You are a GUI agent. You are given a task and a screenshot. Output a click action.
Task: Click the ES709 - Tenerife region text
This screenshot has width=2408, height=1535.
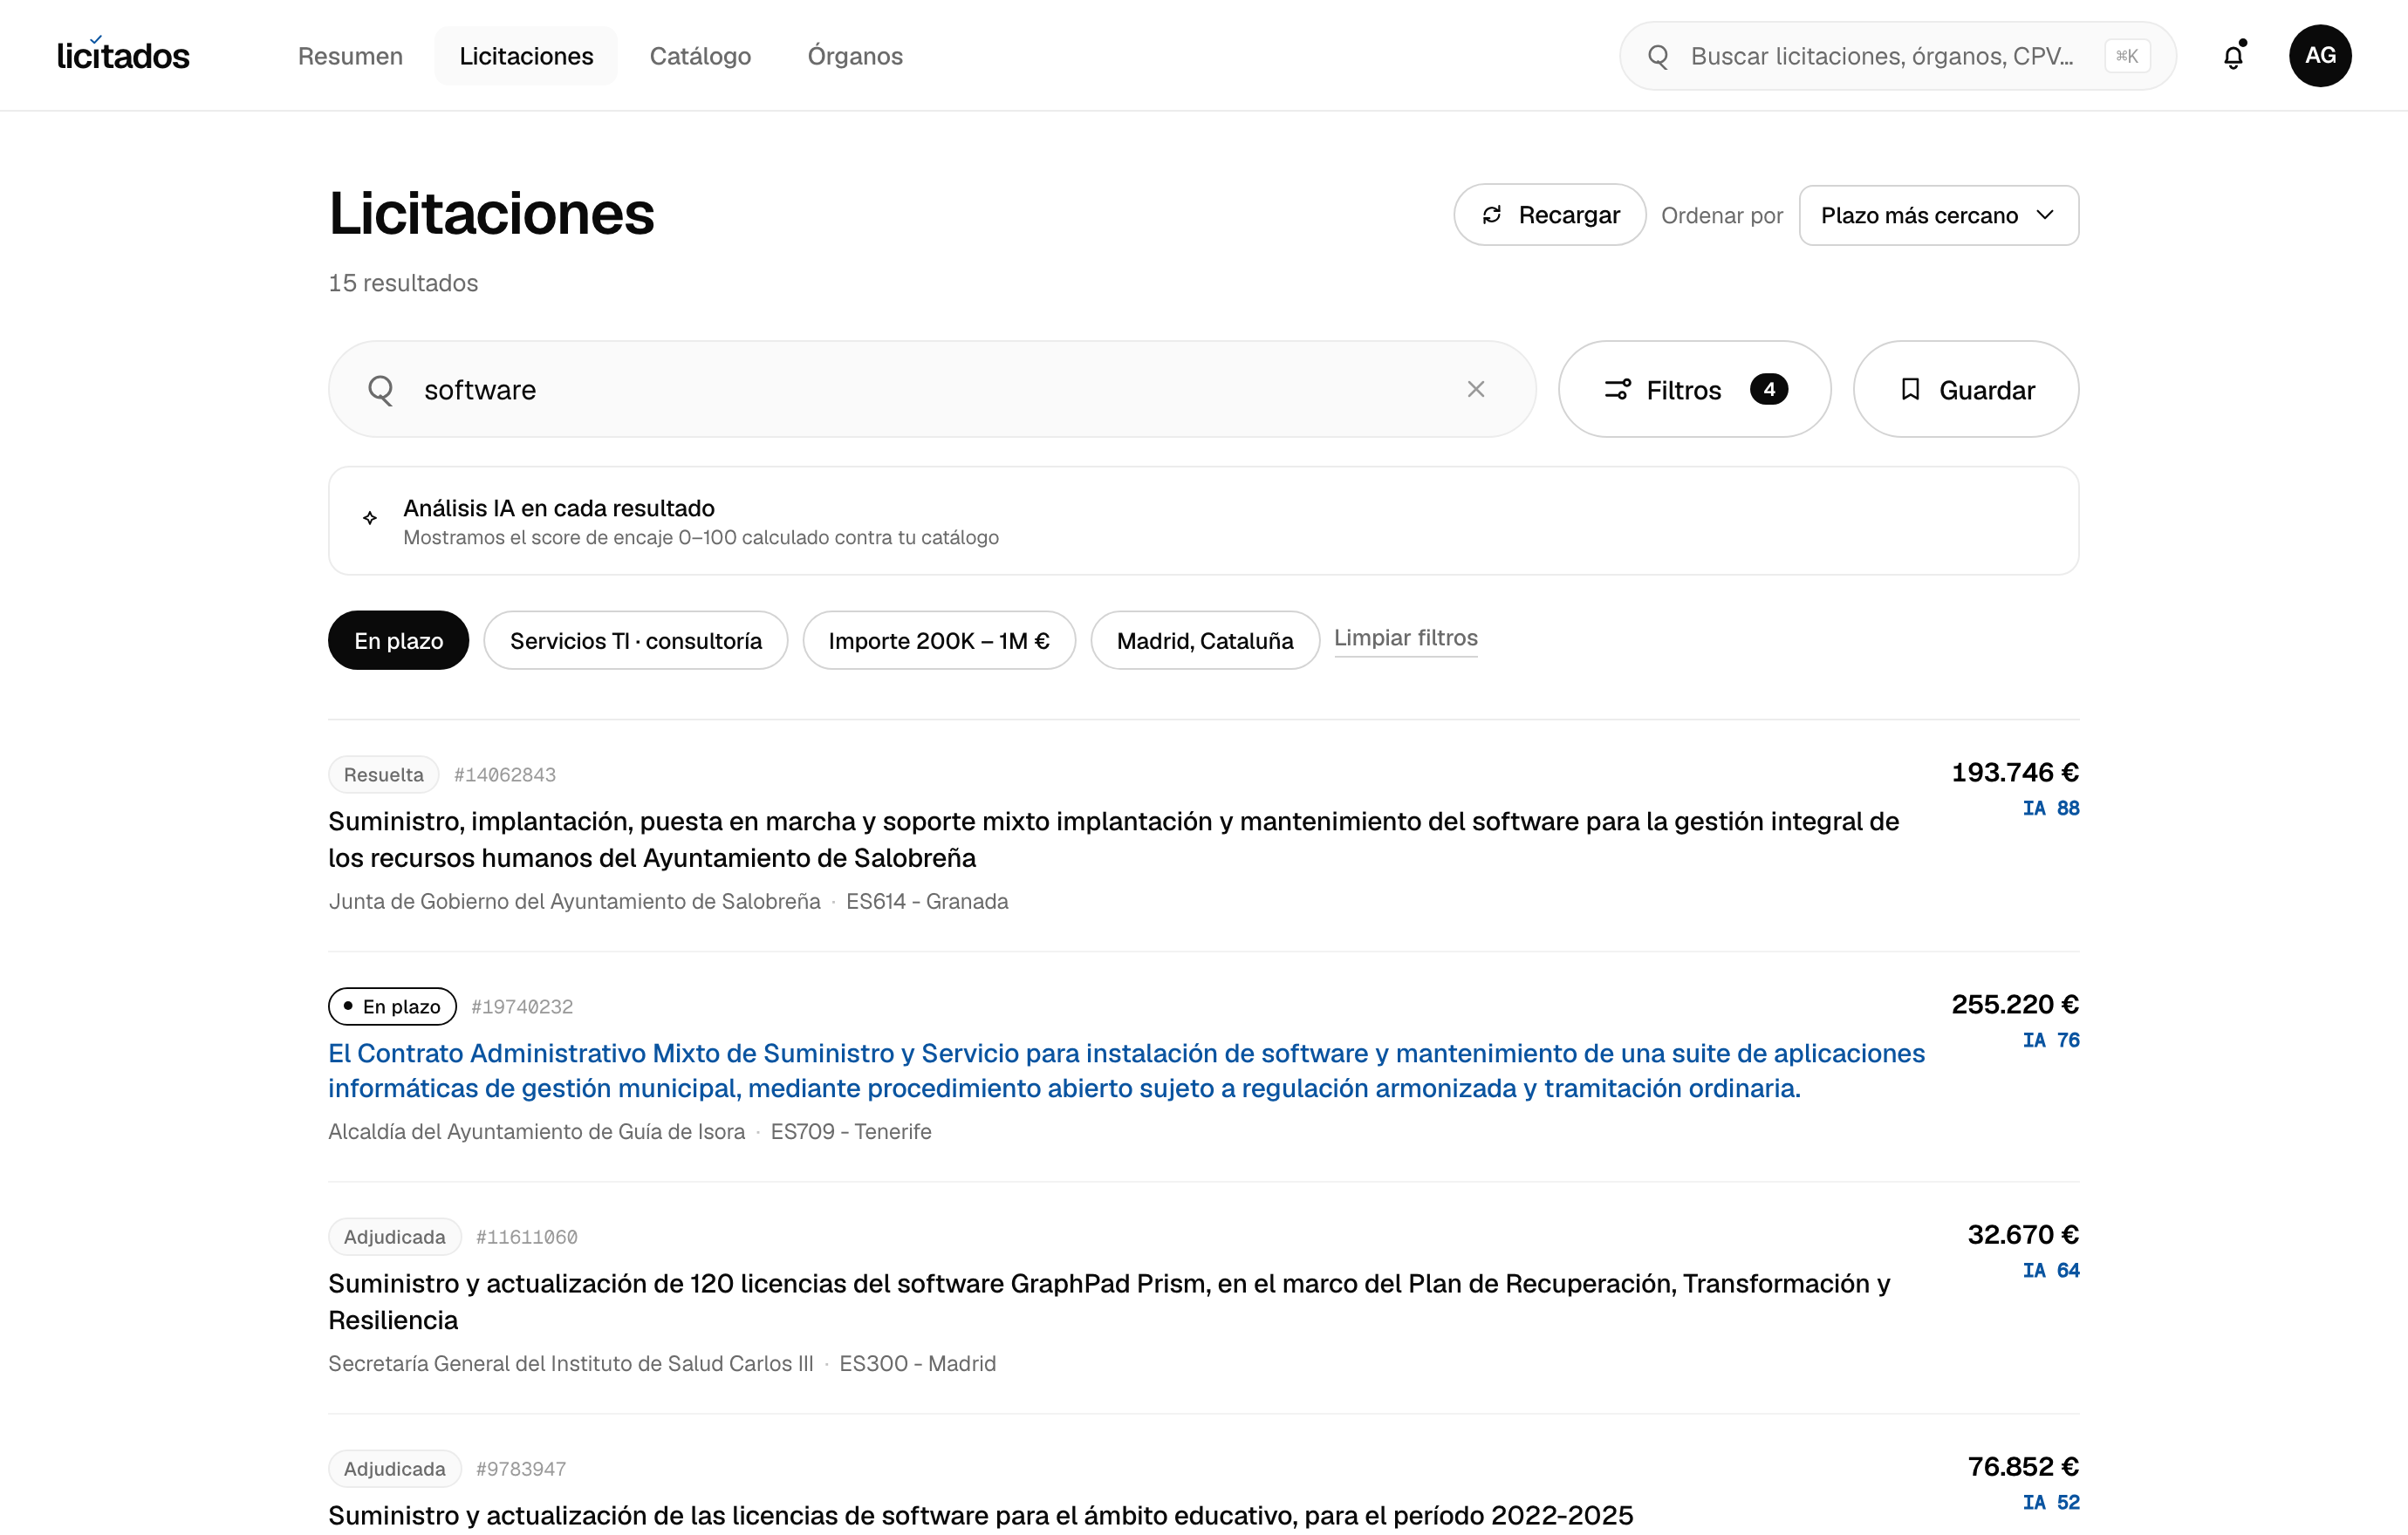pyautogui.click(x=851, y=1131)
